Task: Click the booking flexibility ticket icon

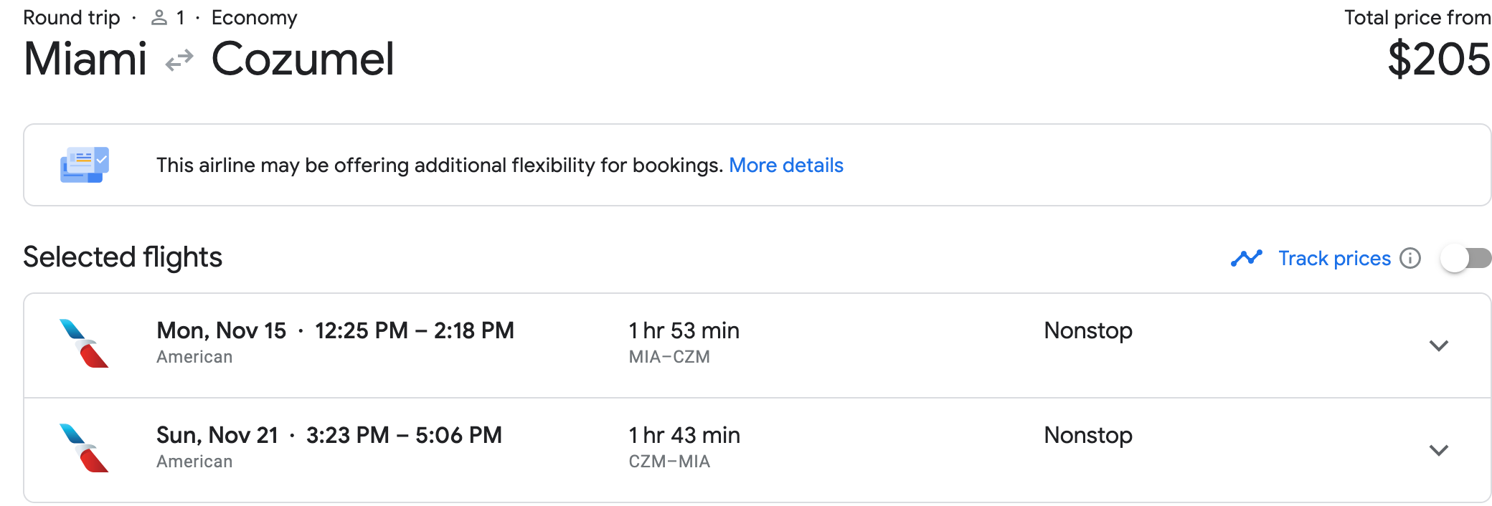Action: tap(85, 165)
